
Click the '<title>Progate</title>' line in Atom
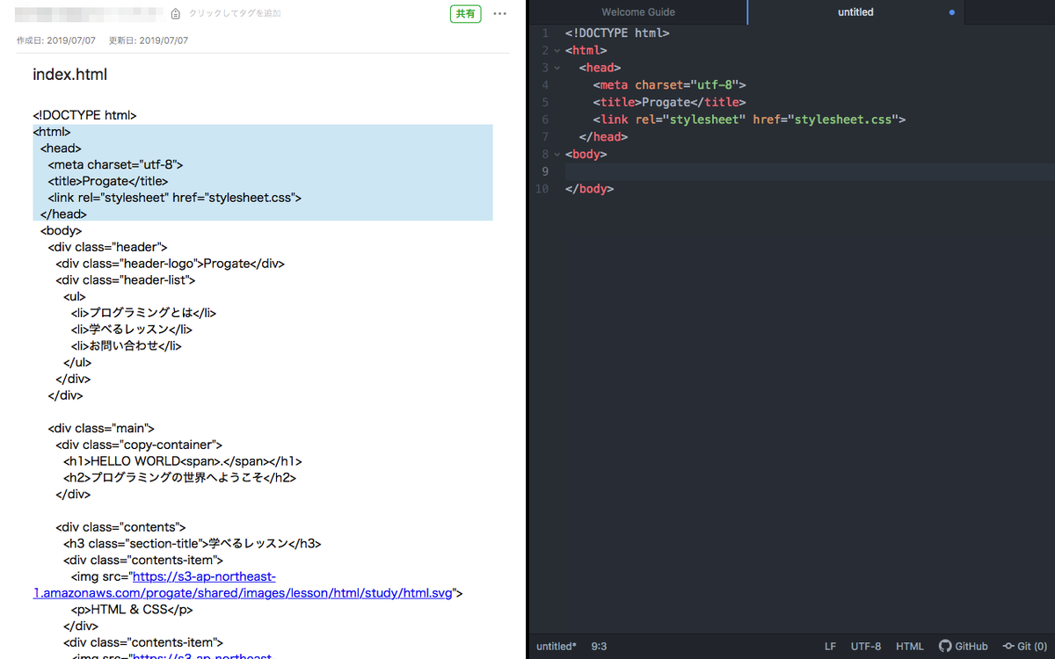pos(669,102)
